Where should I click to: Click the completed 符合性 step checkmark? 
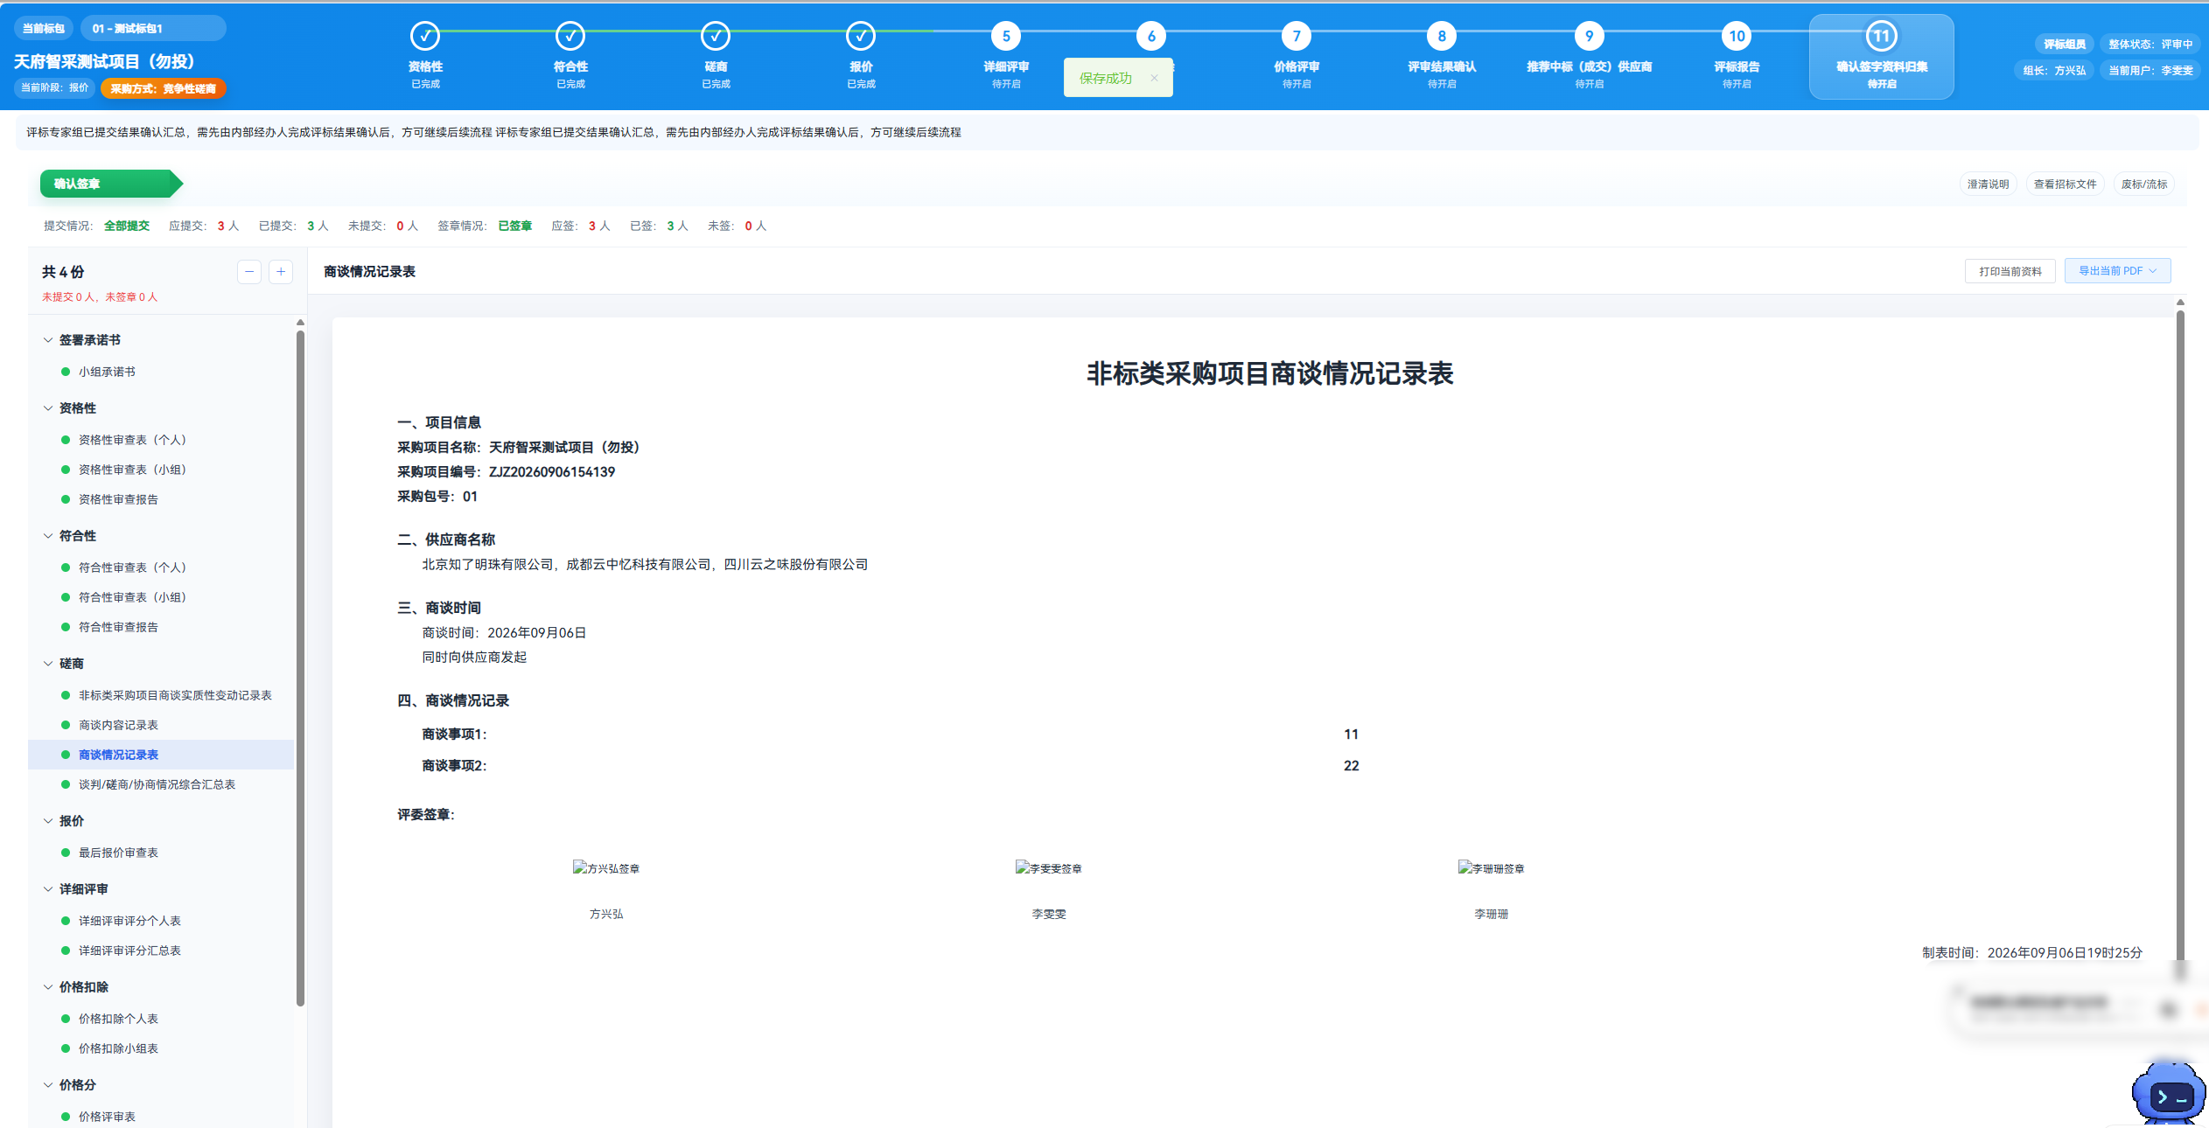pos(570,36)
